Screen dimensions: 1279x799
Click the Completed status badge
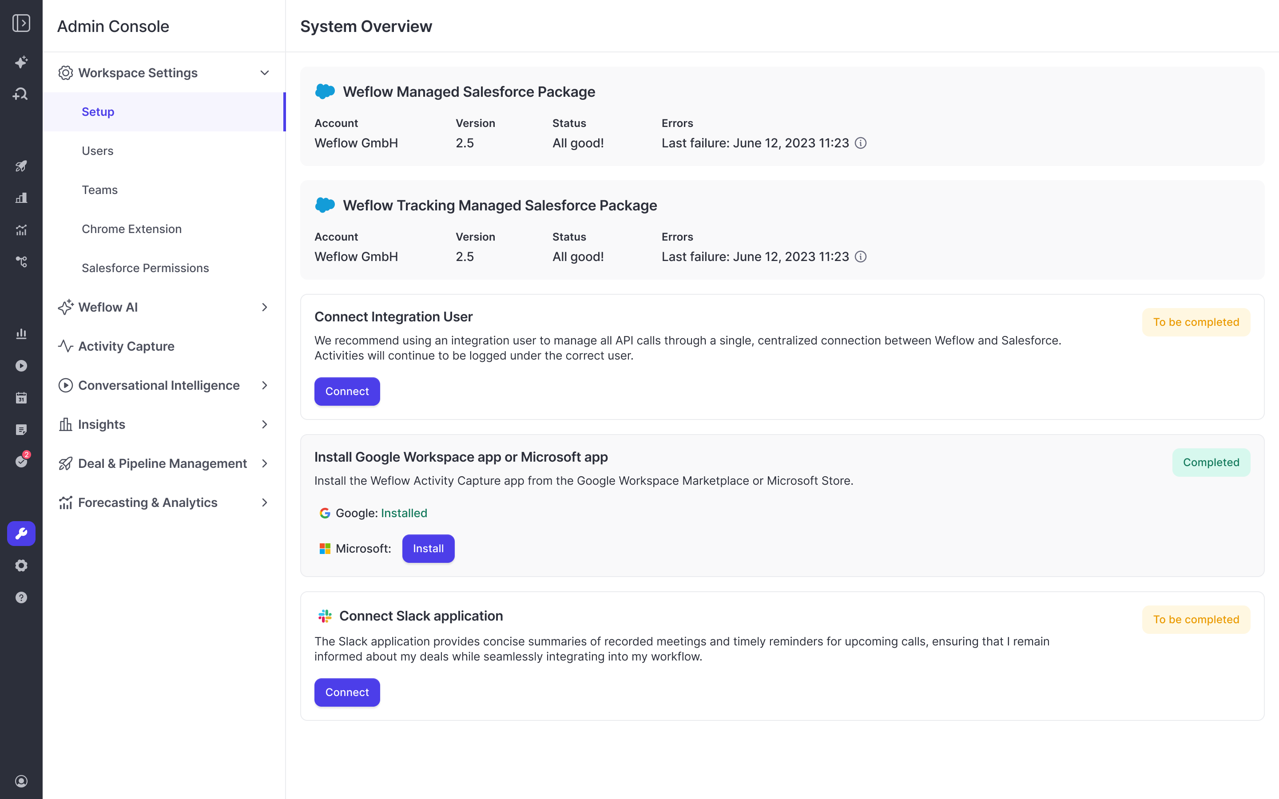pyautogui.click(x=1211, y=463)
